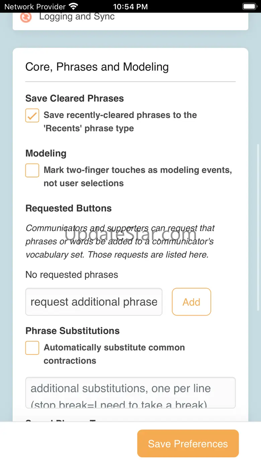Screen dimensions: 261x465
Task: Tap the "No requested phrases" text
Action: [72, 275]
